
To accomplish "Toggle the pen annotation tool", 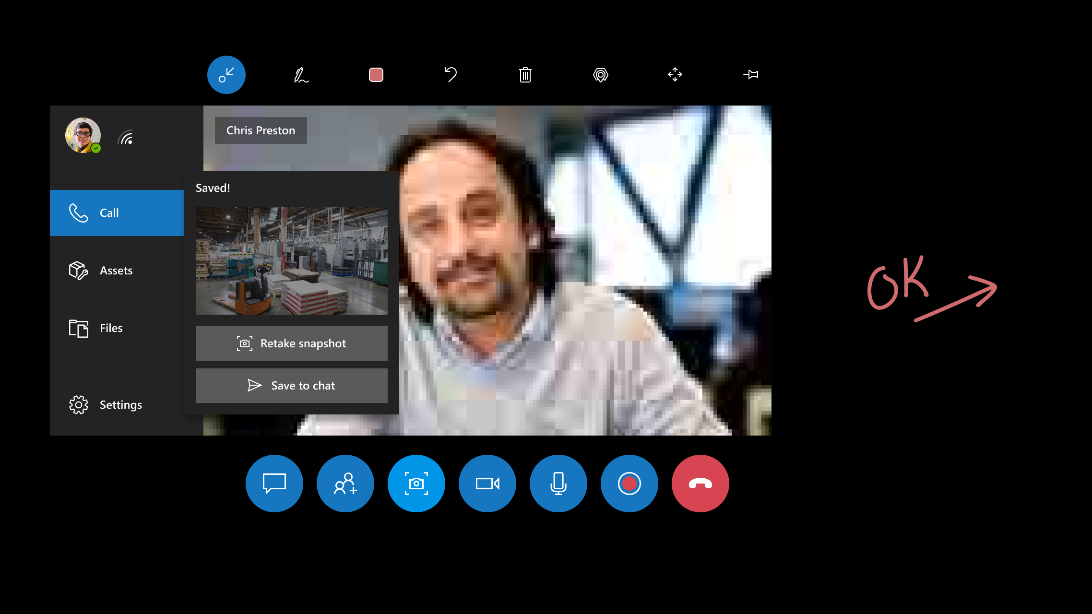I will click(x=301, y=74).
